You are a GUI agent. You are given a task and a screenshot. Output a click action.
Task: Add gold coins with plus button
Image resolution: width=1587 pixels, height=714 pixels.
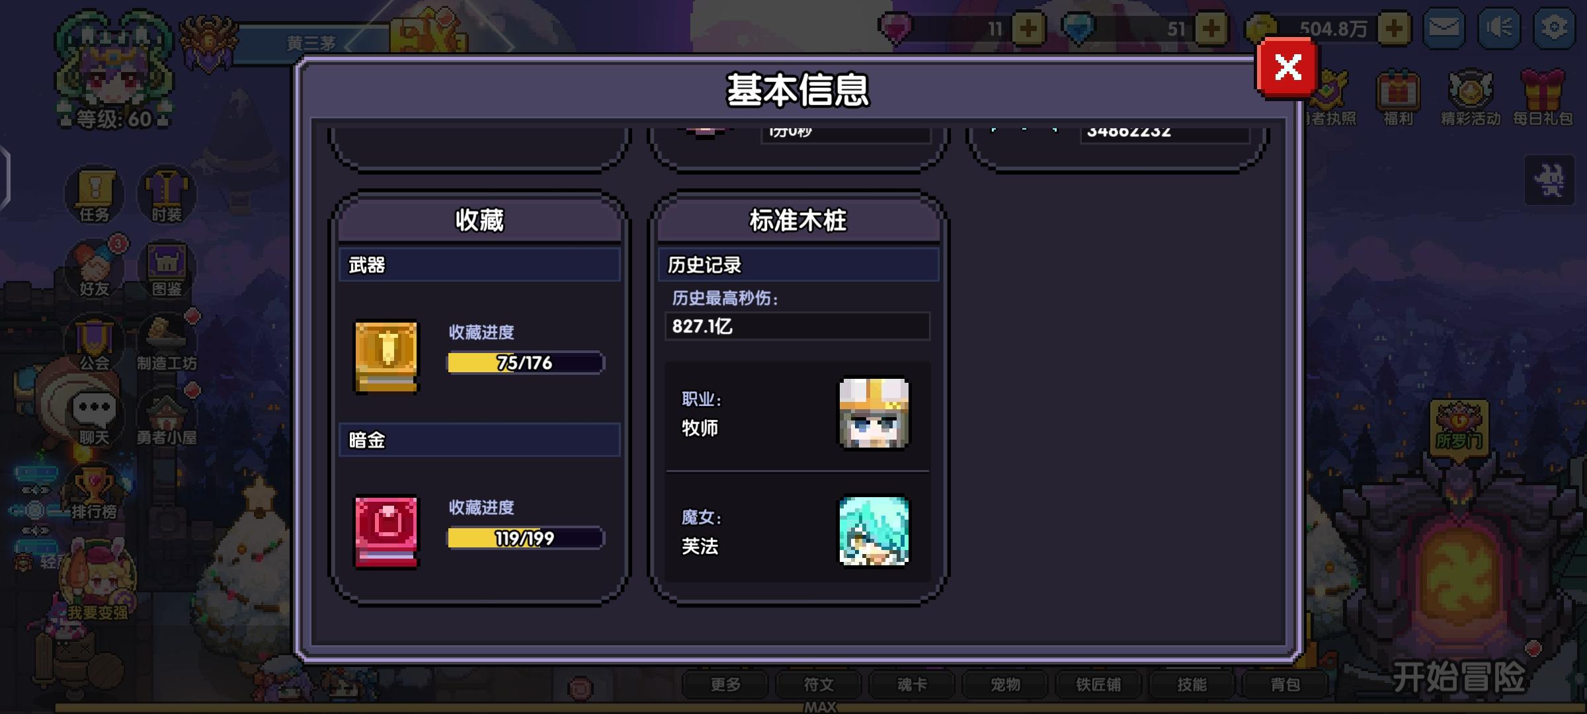pyautogui.click(x=1393, y=28)
